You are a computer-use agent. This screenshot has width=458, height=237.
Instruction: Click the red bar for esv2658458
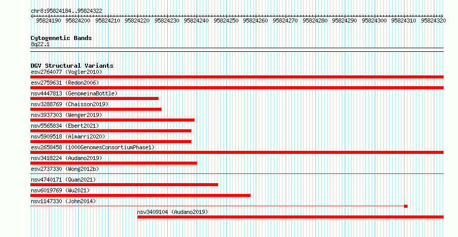pos(237,152)
